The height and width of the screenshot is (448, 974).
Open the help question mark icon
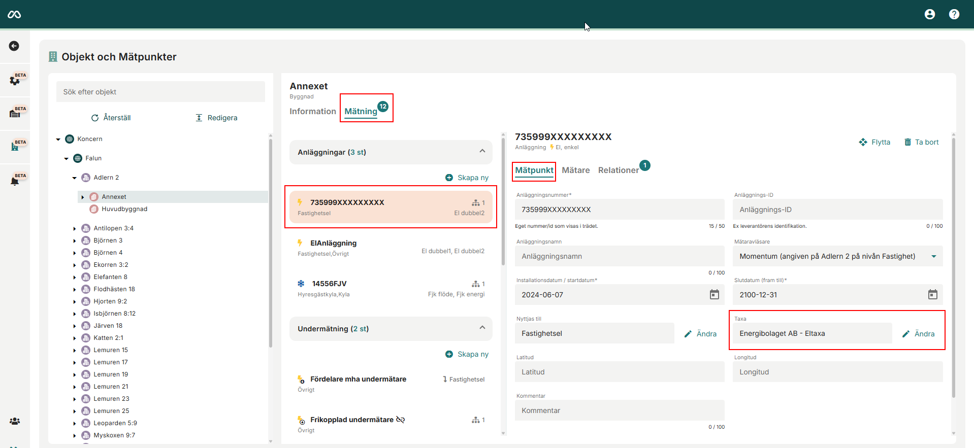click(x=954, y=14)
